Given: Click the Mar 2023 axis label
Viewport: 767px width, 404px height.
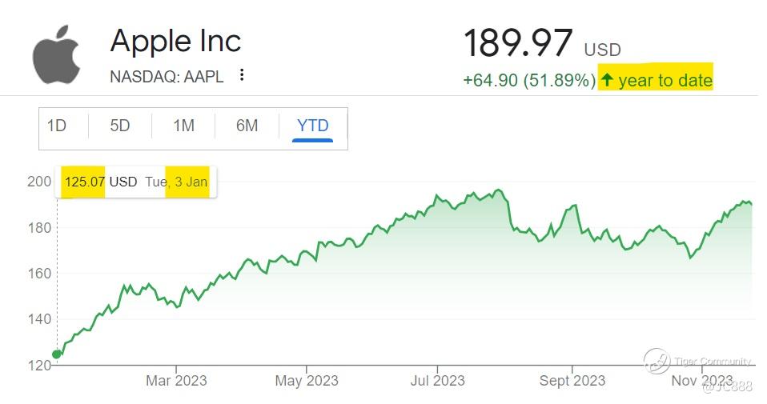Looking at the screenshot, I should pos(176,380).
